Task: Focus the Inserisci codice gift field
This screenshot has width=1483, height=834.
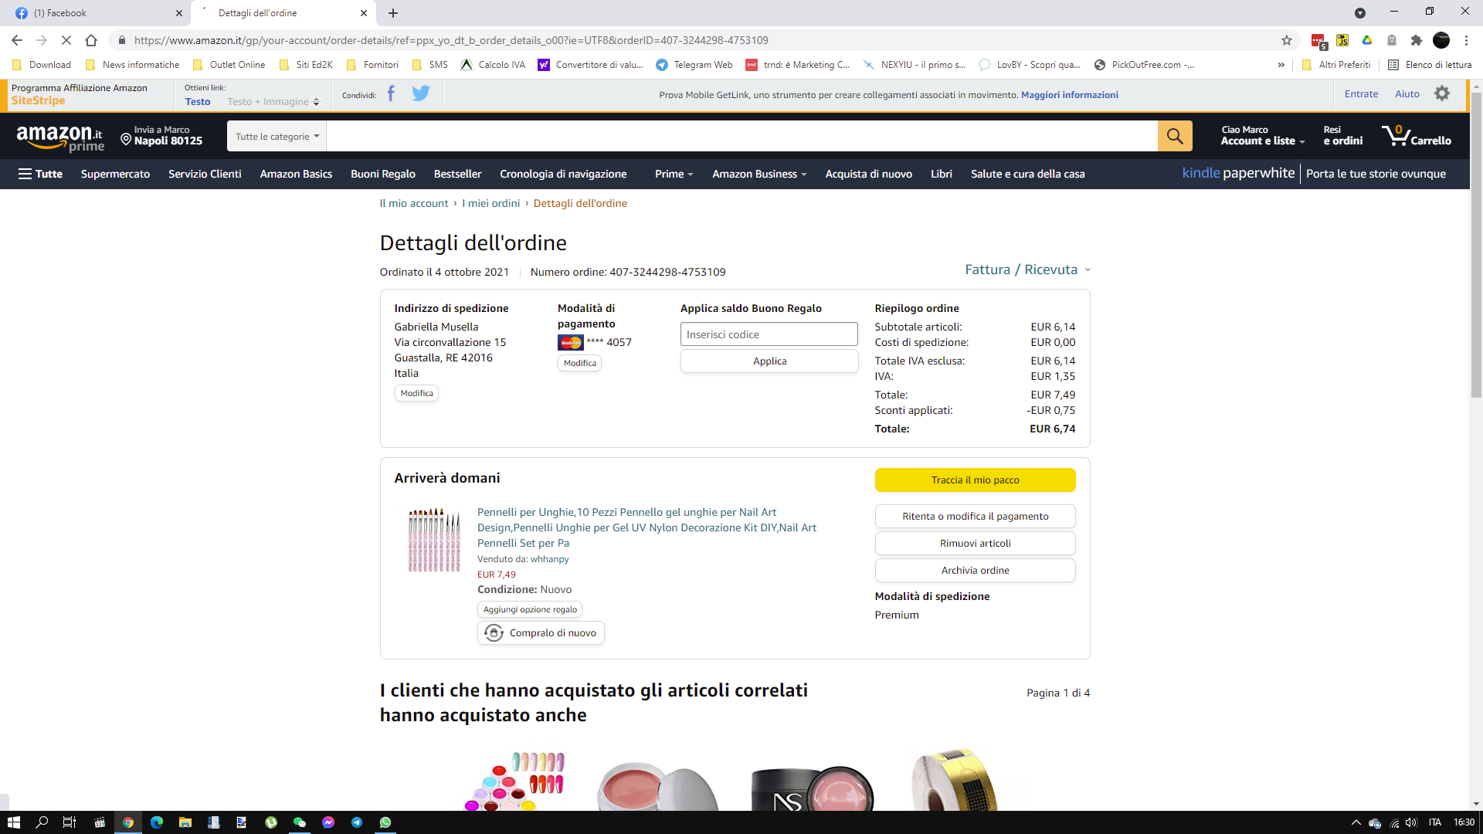Action: coord(769,334)
